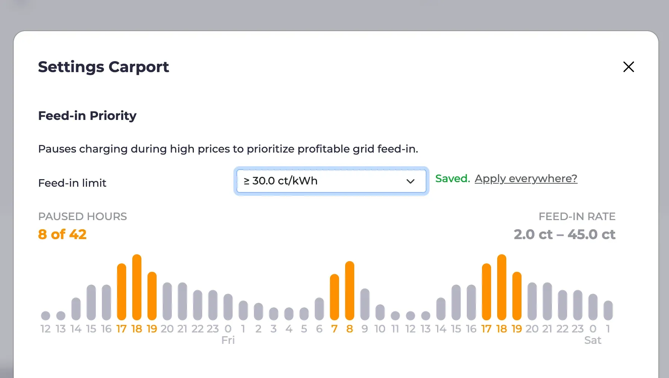Viewport: 669px width, 378px height.
Task: Select the tallest orange bar at first 18
Action: pyautogui.click(x=137, y=287)
